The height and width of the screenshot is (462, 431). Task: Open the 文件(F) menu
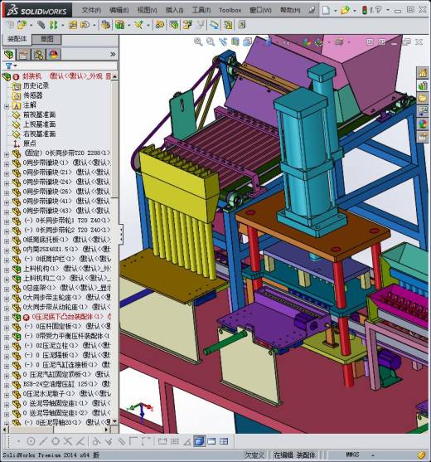(91, 10)
